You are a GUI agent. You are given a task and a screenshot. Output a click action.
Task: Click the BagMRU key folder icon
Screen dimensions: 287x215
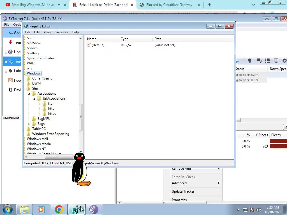tap(34, 119)
